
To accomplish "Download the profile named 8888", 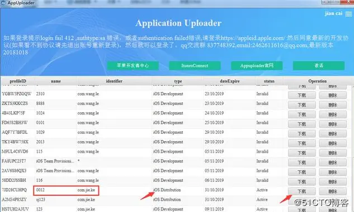I will pos(302,105).
